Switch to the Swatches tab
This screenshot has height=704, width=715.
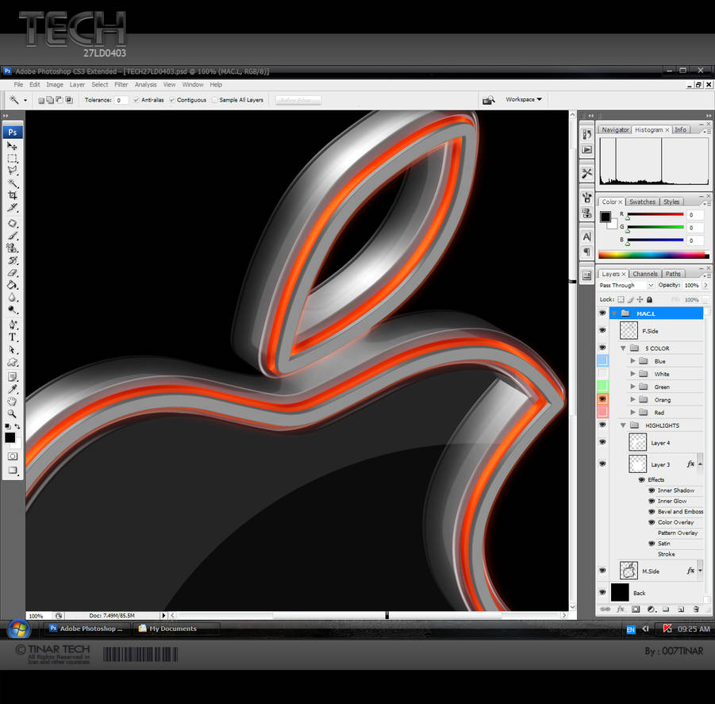click(642, 202)
